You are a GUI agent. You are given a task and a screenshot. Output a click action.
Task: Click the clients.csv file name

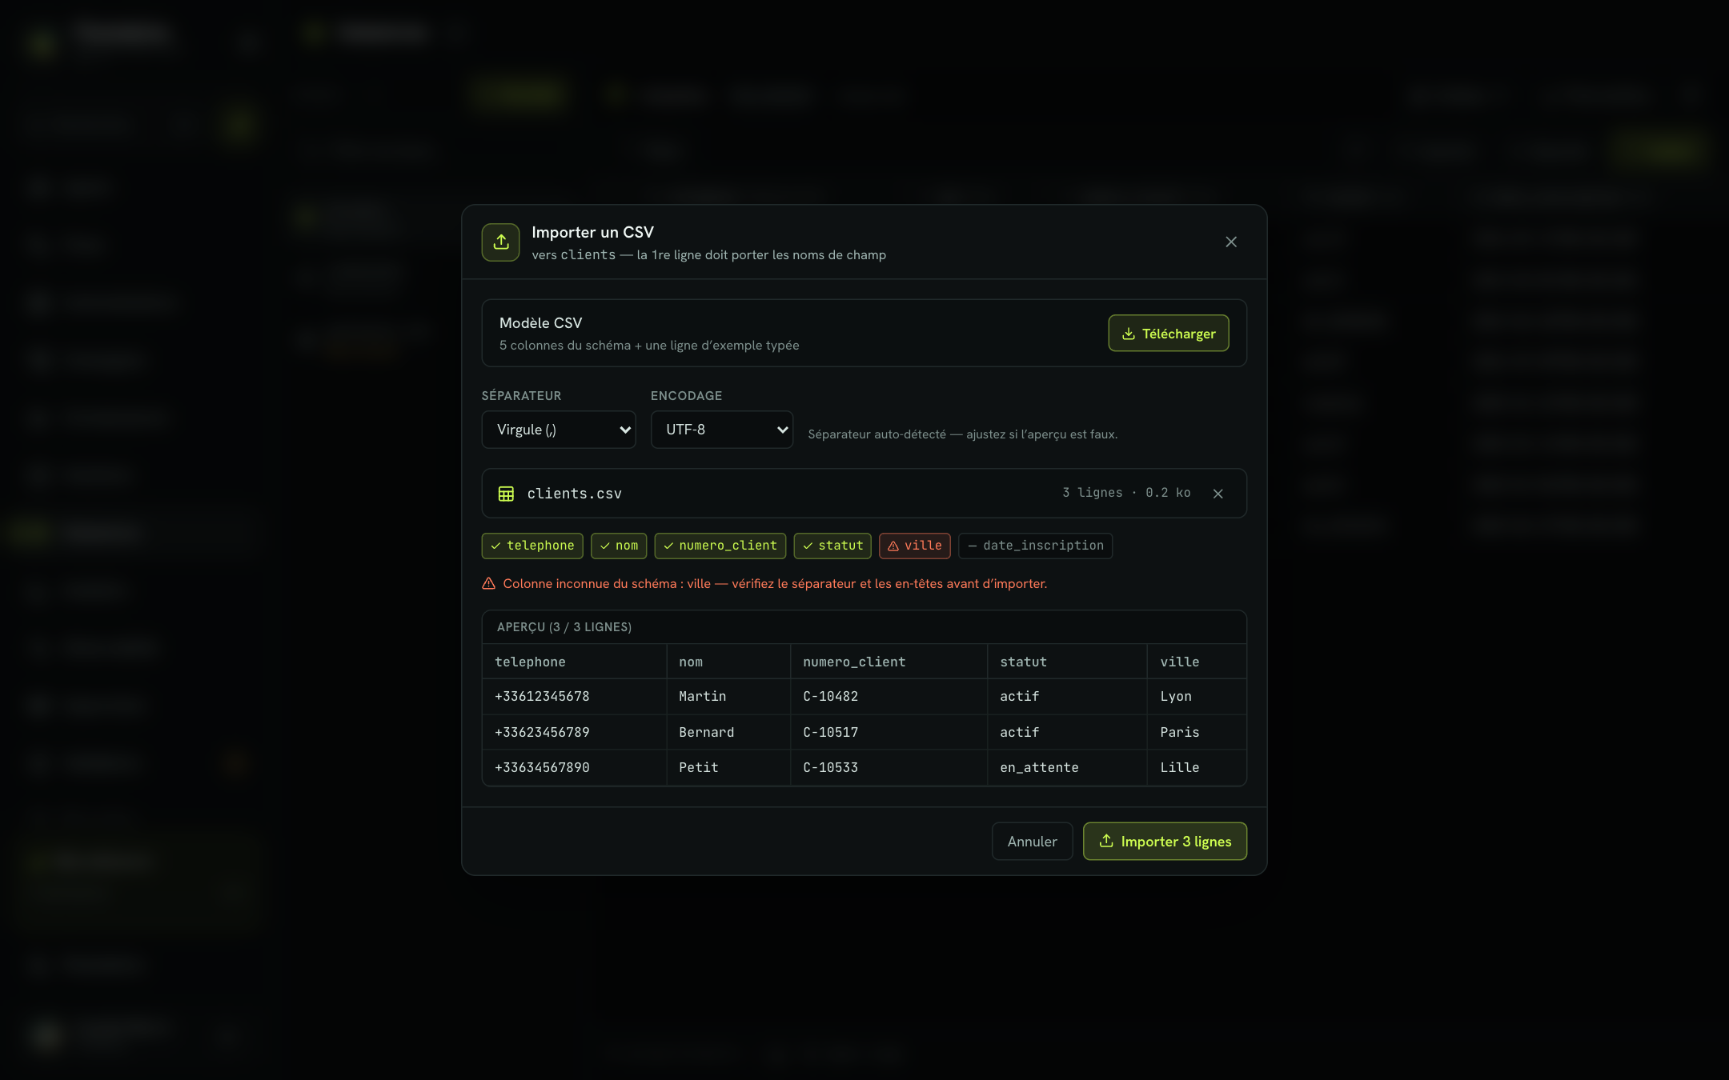574,494
